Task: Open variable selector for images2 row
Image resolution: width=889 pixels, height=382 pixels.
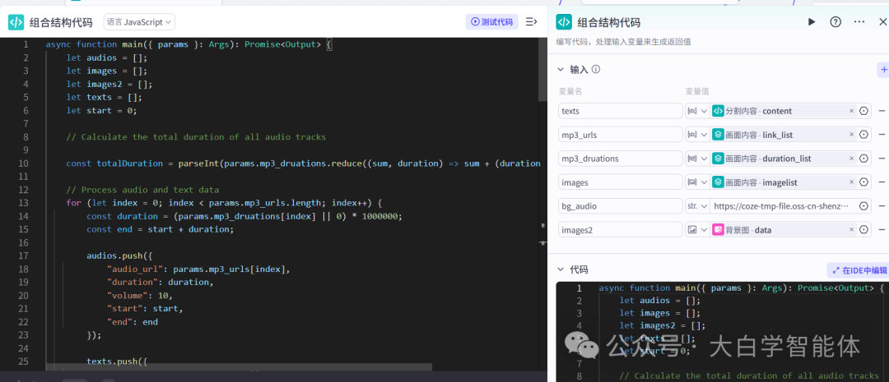Action: (x=863, y=230)
